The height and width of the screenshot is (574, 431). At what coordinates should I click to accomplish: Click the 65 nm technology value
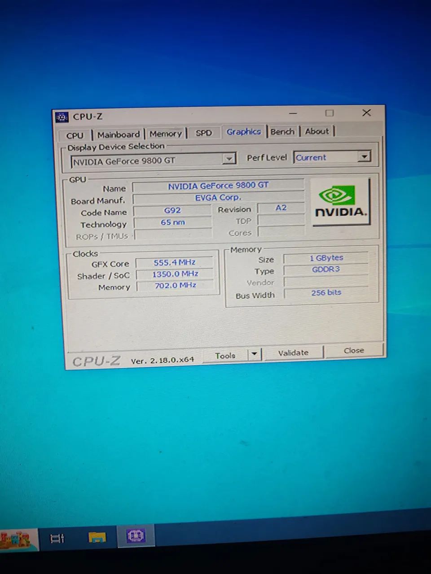pos(173,222)
